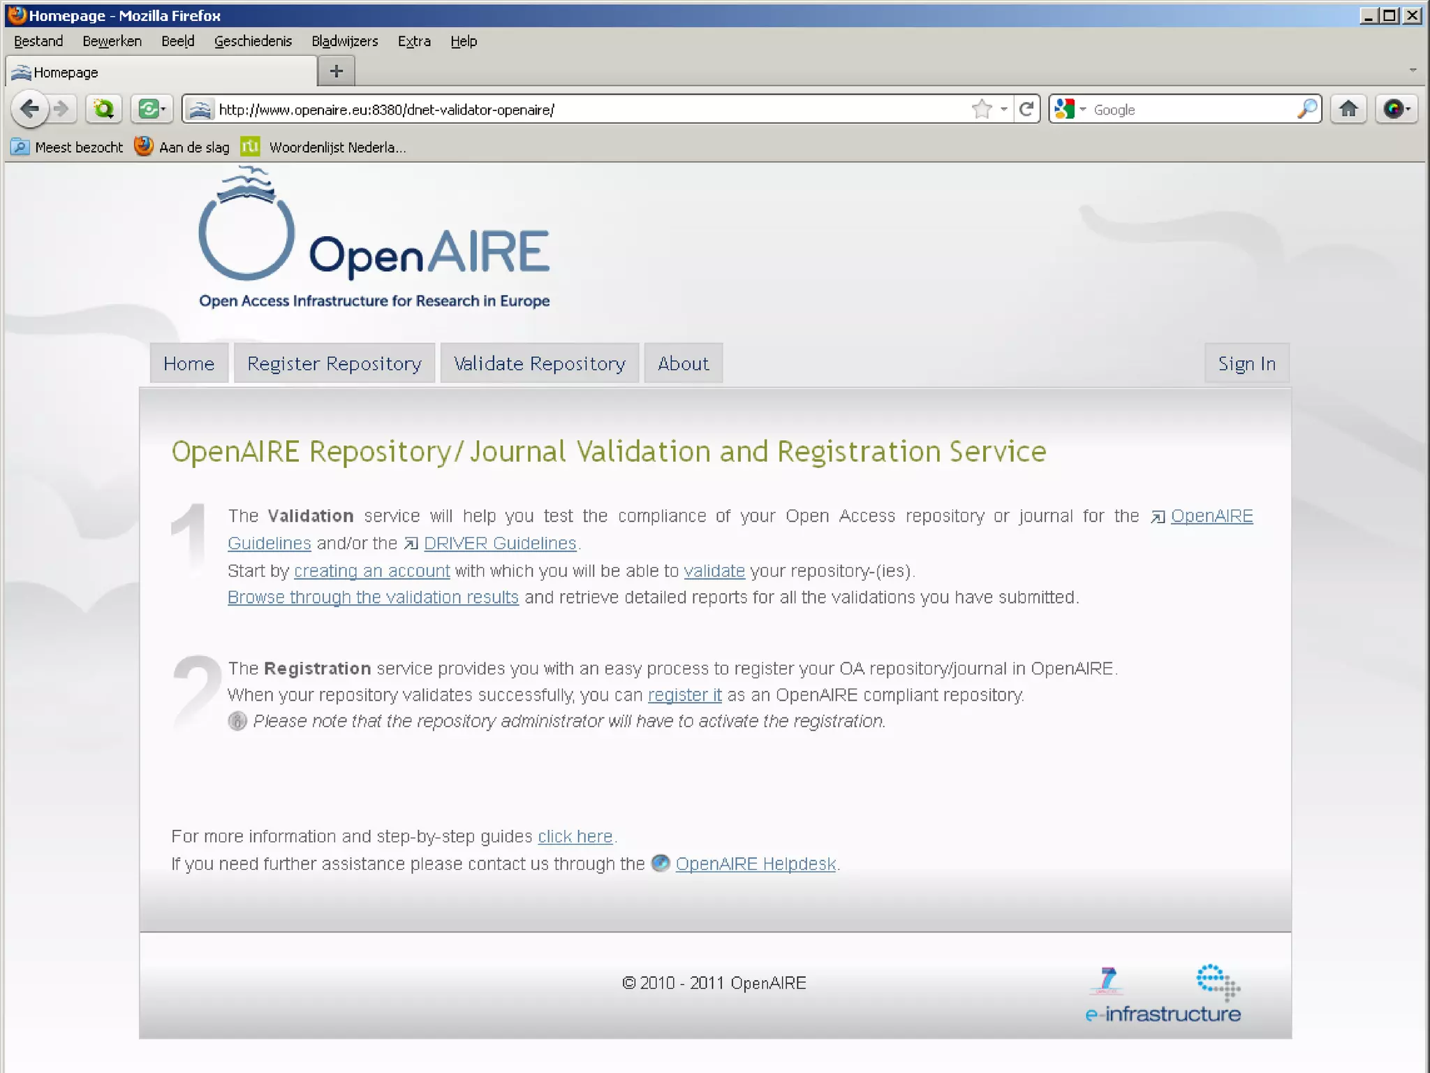The image size is (1430, 1073).
Task: Open the list-all-tabs dropdown arrow
Action: pos(1413,70)
